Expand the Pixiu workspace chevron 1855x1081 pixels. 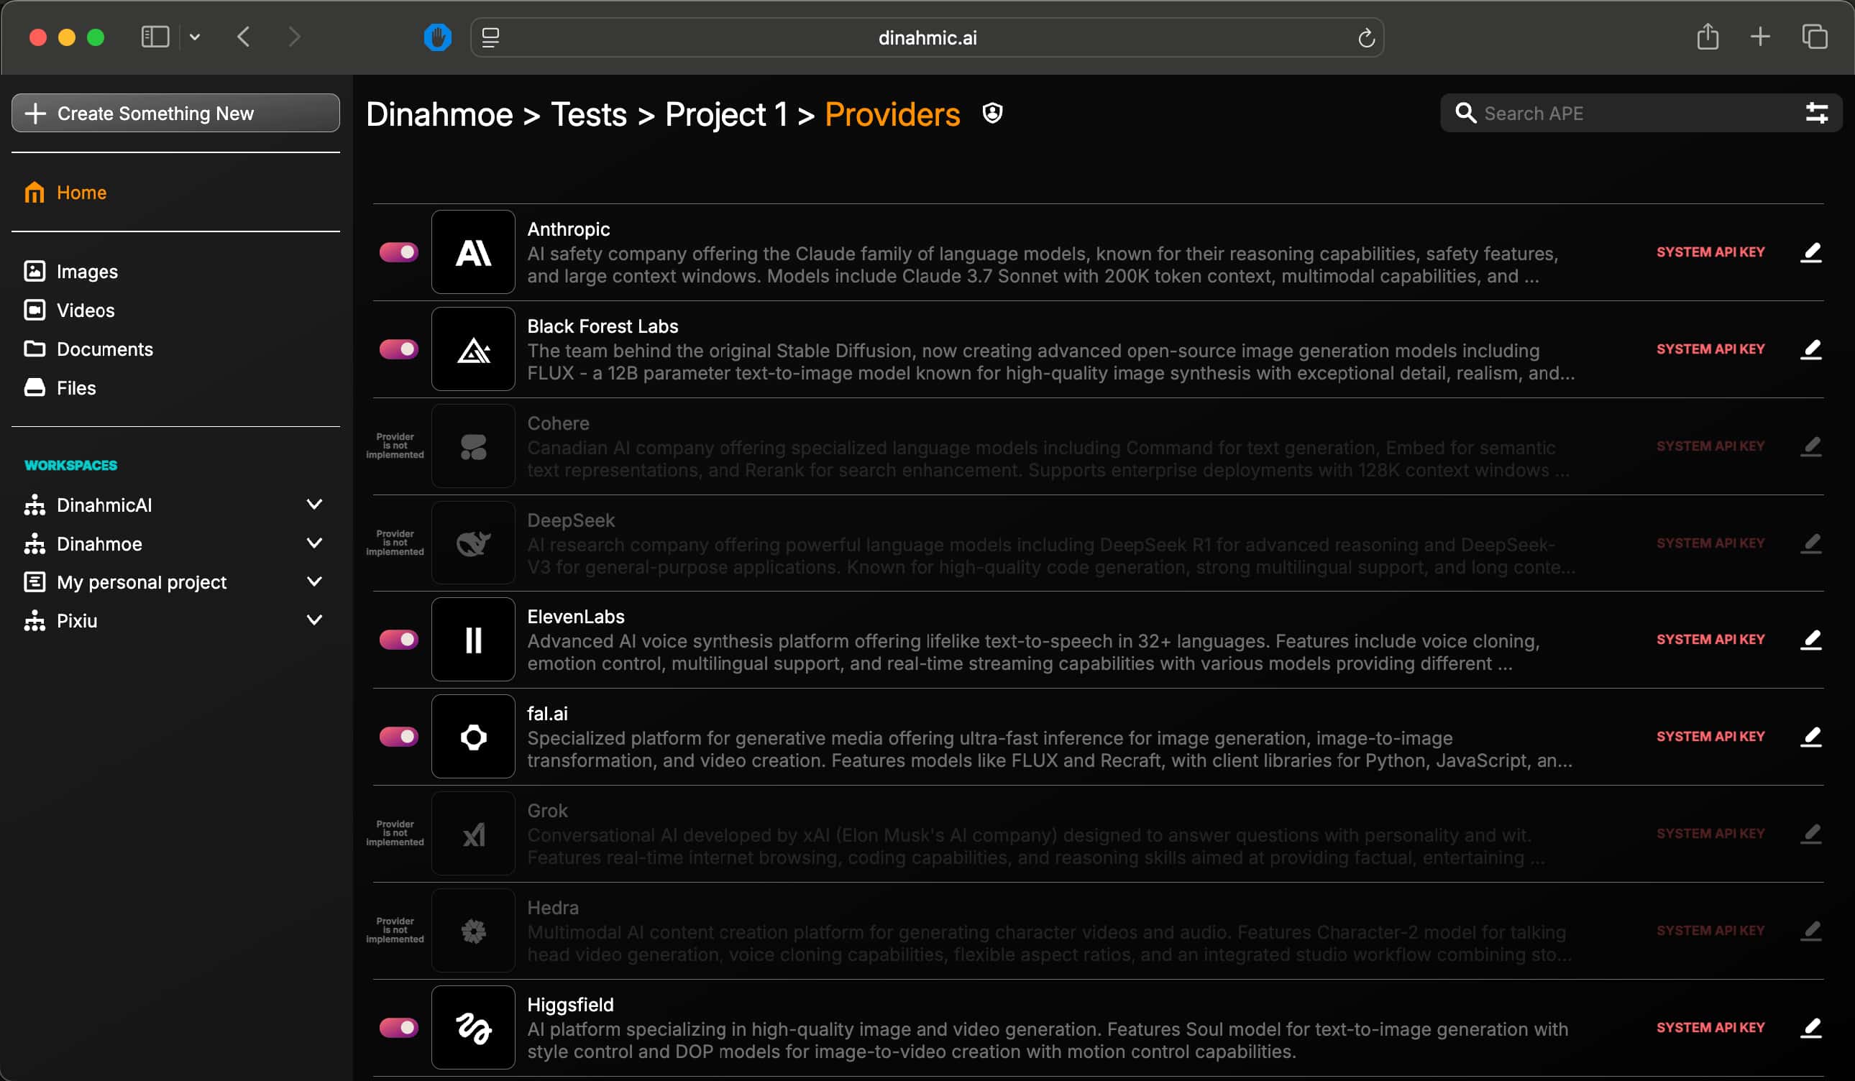pos(314,620)
